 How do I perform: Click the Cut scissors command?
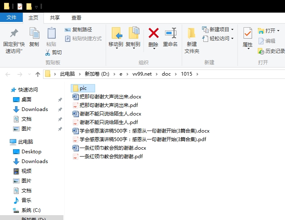pos(53,52)
